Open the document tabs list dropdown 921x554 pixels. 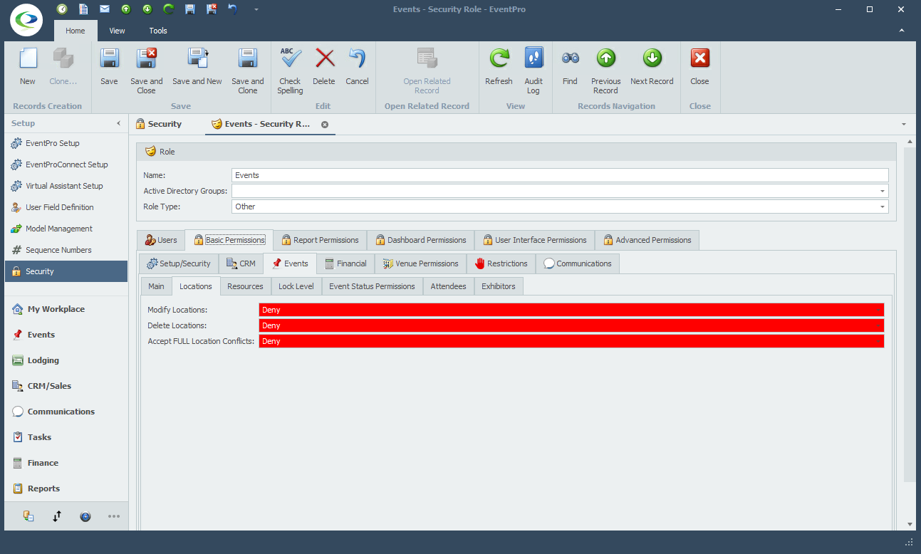click(904, 124)
